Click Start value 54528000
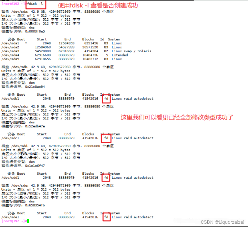 point(43,51)
